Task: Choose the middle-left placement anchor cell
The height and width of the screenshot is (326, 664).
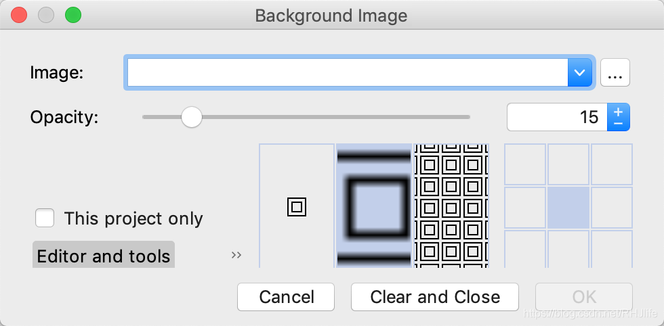Action: (525, 207)
